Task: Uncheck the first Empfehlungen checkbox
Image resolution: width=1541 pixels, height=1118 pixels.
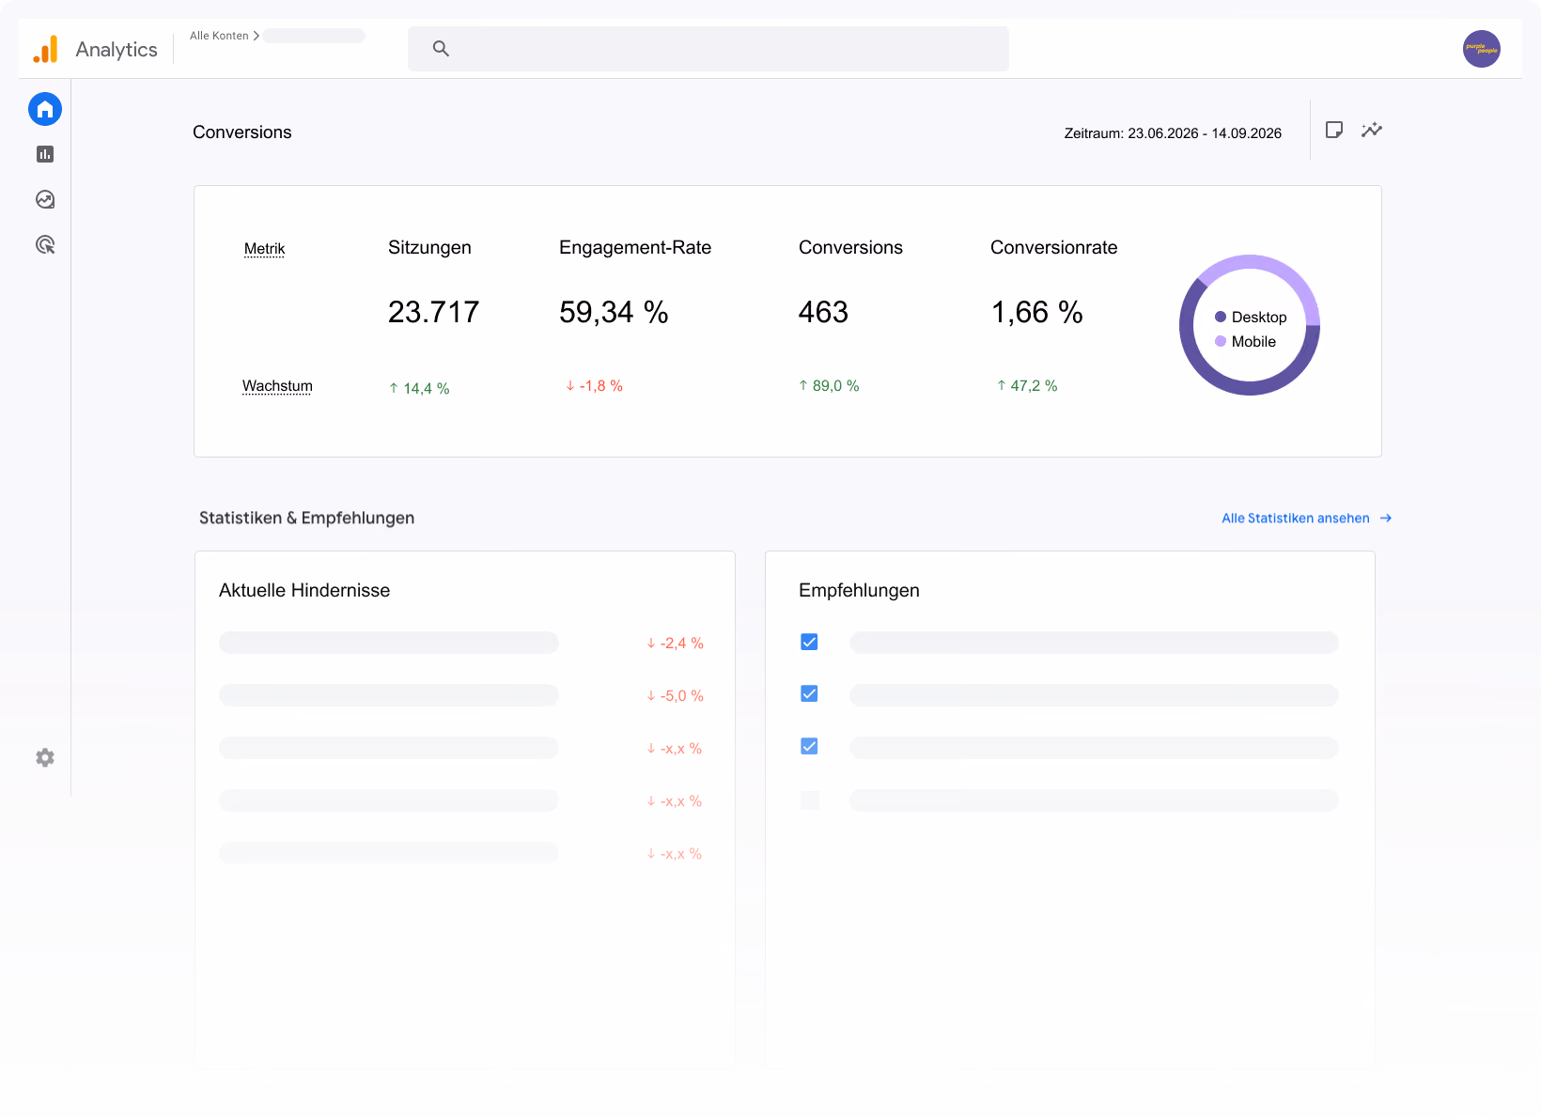Action: [x=809, y=642]
